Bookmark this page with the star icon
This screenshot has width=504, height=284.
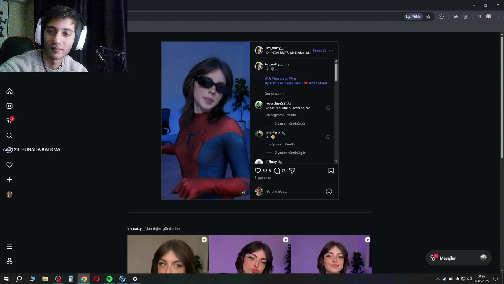click(x=428, y=17)
